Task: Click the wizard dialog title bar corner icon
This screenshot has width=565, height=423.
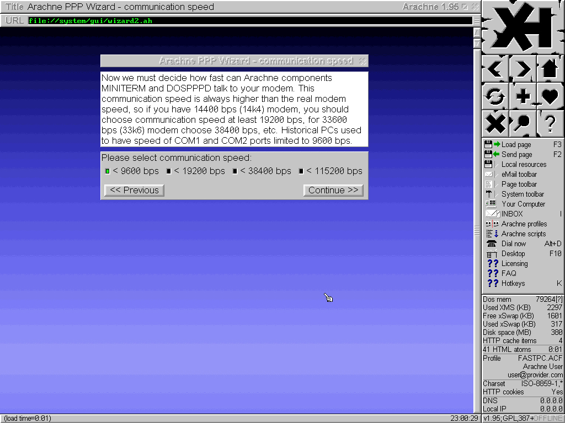Action: point(363,61)
